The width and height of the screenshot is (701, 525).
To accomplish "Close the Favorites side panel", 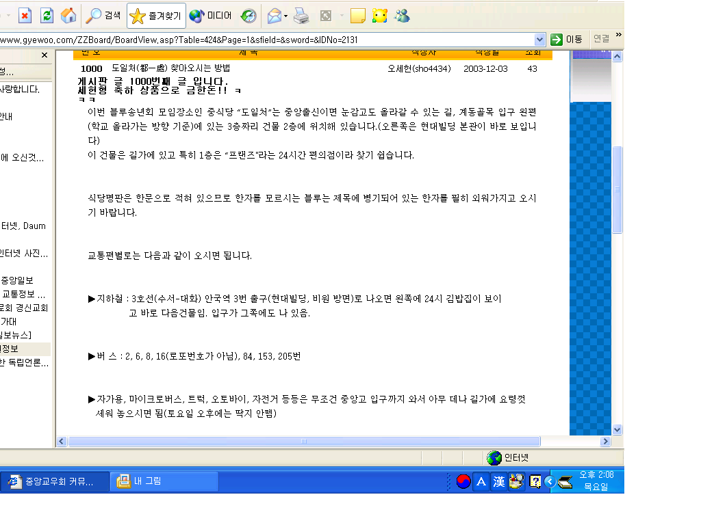I will click(44, 55).
